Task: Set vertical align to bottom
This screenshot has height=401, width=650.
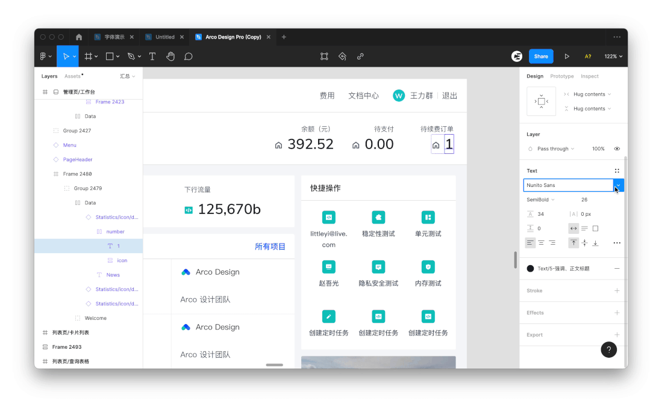Action: [595, 243]
